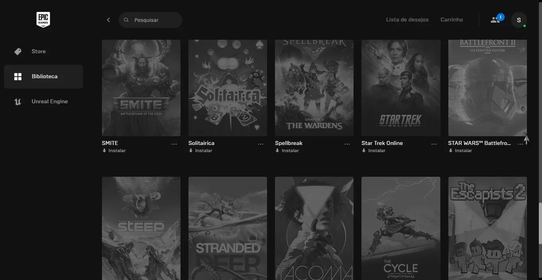Click the download arrow under SMITE
The image size is (542, 280).
click(104, 151)
